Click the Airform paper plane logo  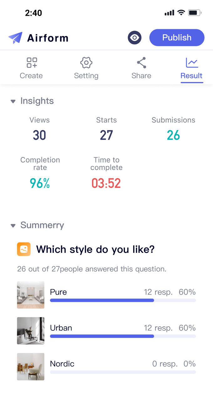point(15,37)
